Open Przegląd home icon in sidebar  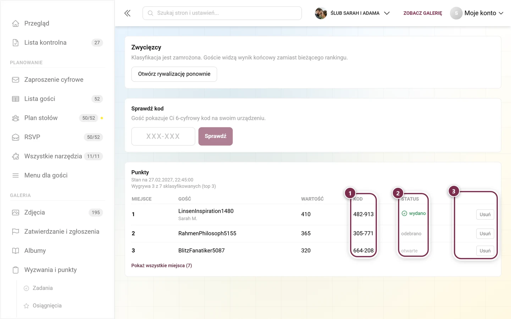tap(16, 23)
